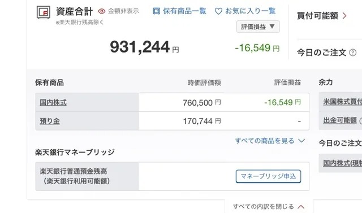Click the マネーブリッジ申込 button

pyautogui.click(x=268, y=176)
